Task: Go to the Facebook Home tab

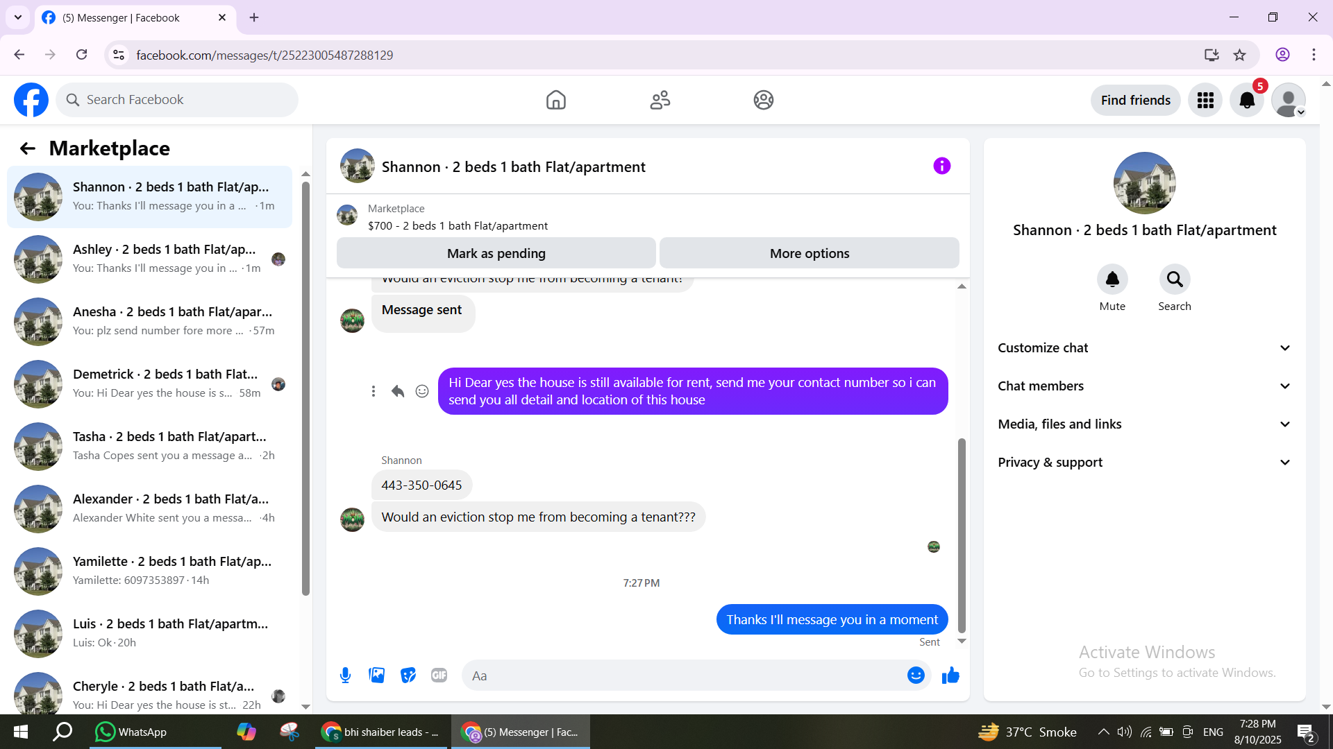Action: pyautogui.click(x=555, y=101)
